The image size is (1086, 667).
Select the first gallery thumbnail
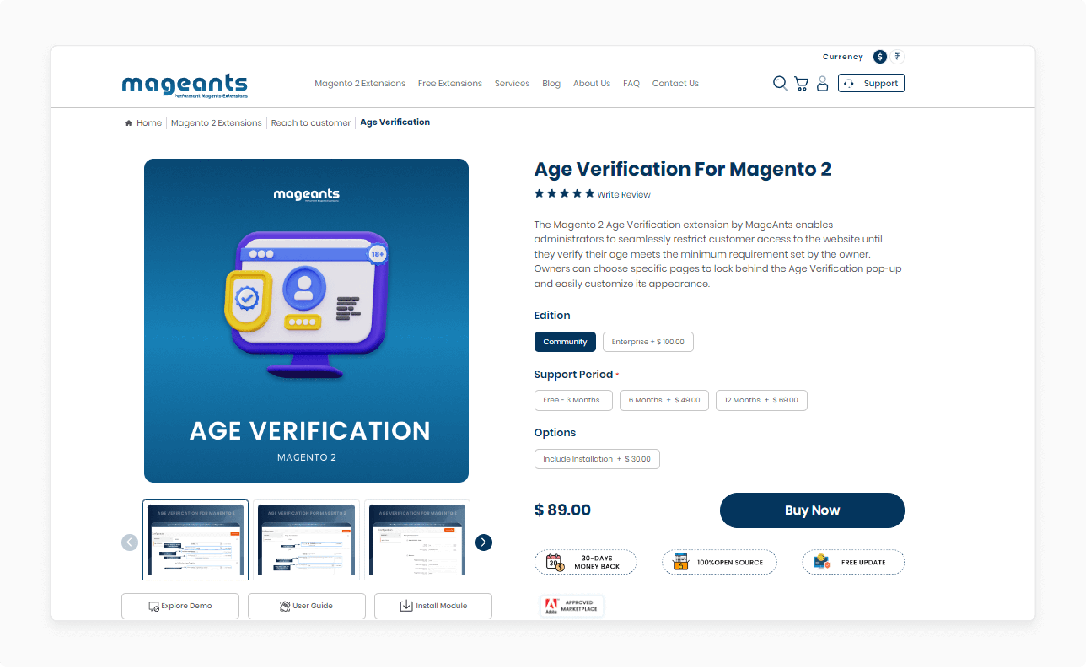(x=195, y=540)
